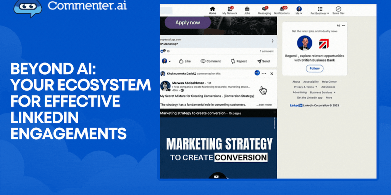Open the About footer link

pyautogui.click(x=296, y=82)
